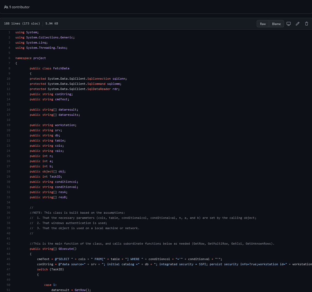Click 'public string[] GExecute()' method

tap(53, 249)
